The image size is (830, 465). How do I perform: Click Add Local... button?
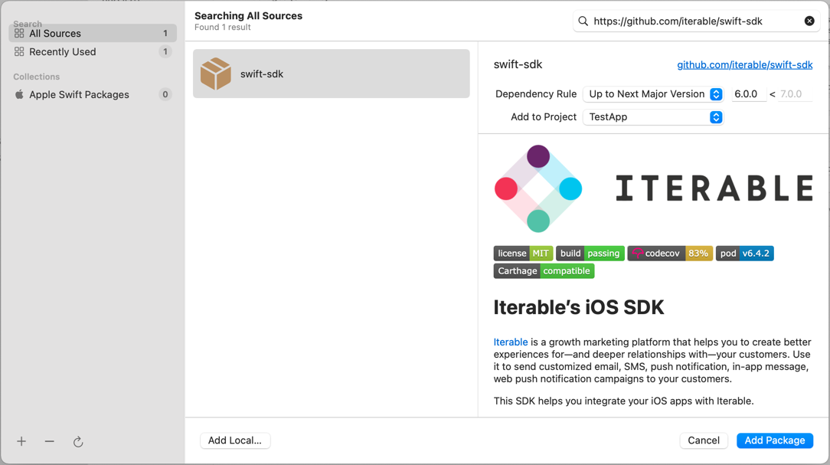click(x=235, y=440)
